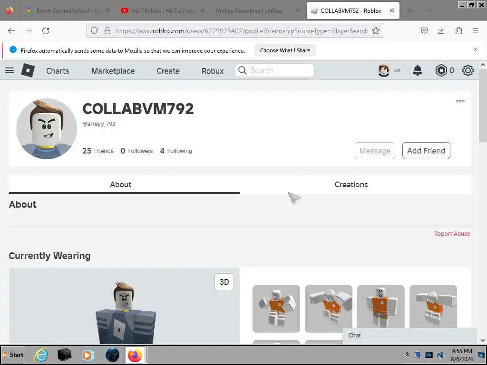Open the profile three-dots options menu
Image resolution: width=487 pixels, height=365 pixels.
tap(460, 101)
